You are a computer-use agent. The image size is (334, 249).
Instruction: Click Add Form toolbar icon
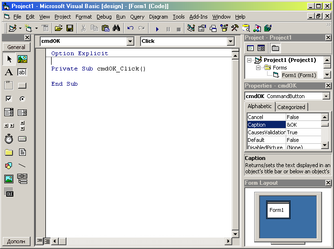pos(28,28)
